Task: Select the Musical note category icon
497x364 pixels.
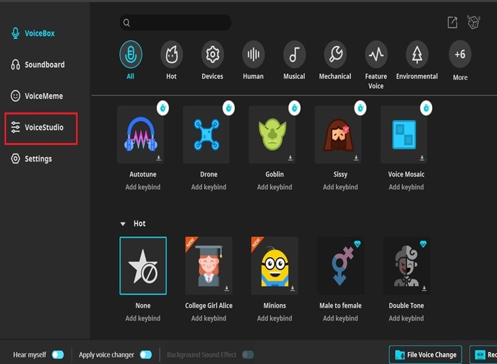Action: click(294, 54)
